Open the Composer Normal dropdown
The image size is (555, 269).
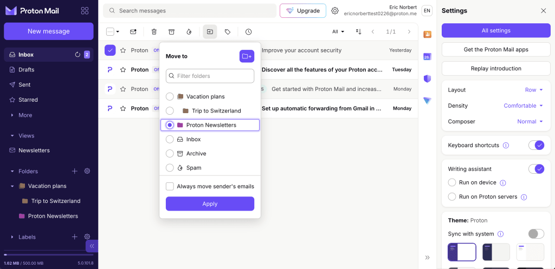click(530, 122)
